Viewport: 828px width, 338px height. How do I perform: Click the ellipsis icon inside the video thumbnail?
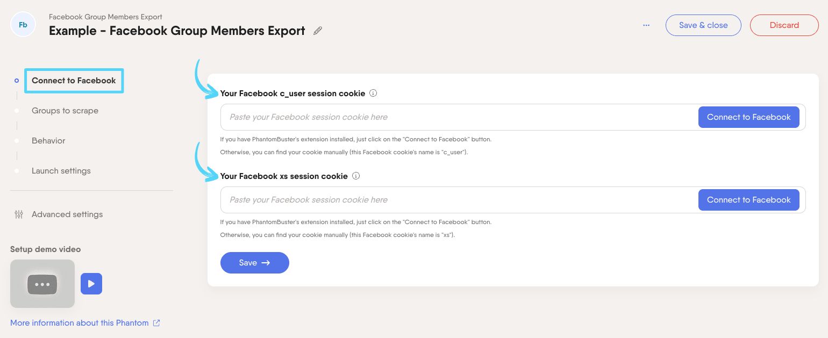point(42,284)
